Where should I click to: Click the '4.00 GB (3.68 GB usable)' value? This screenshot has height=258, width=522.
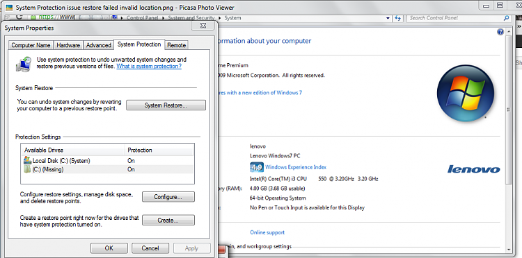click(277, 189)
